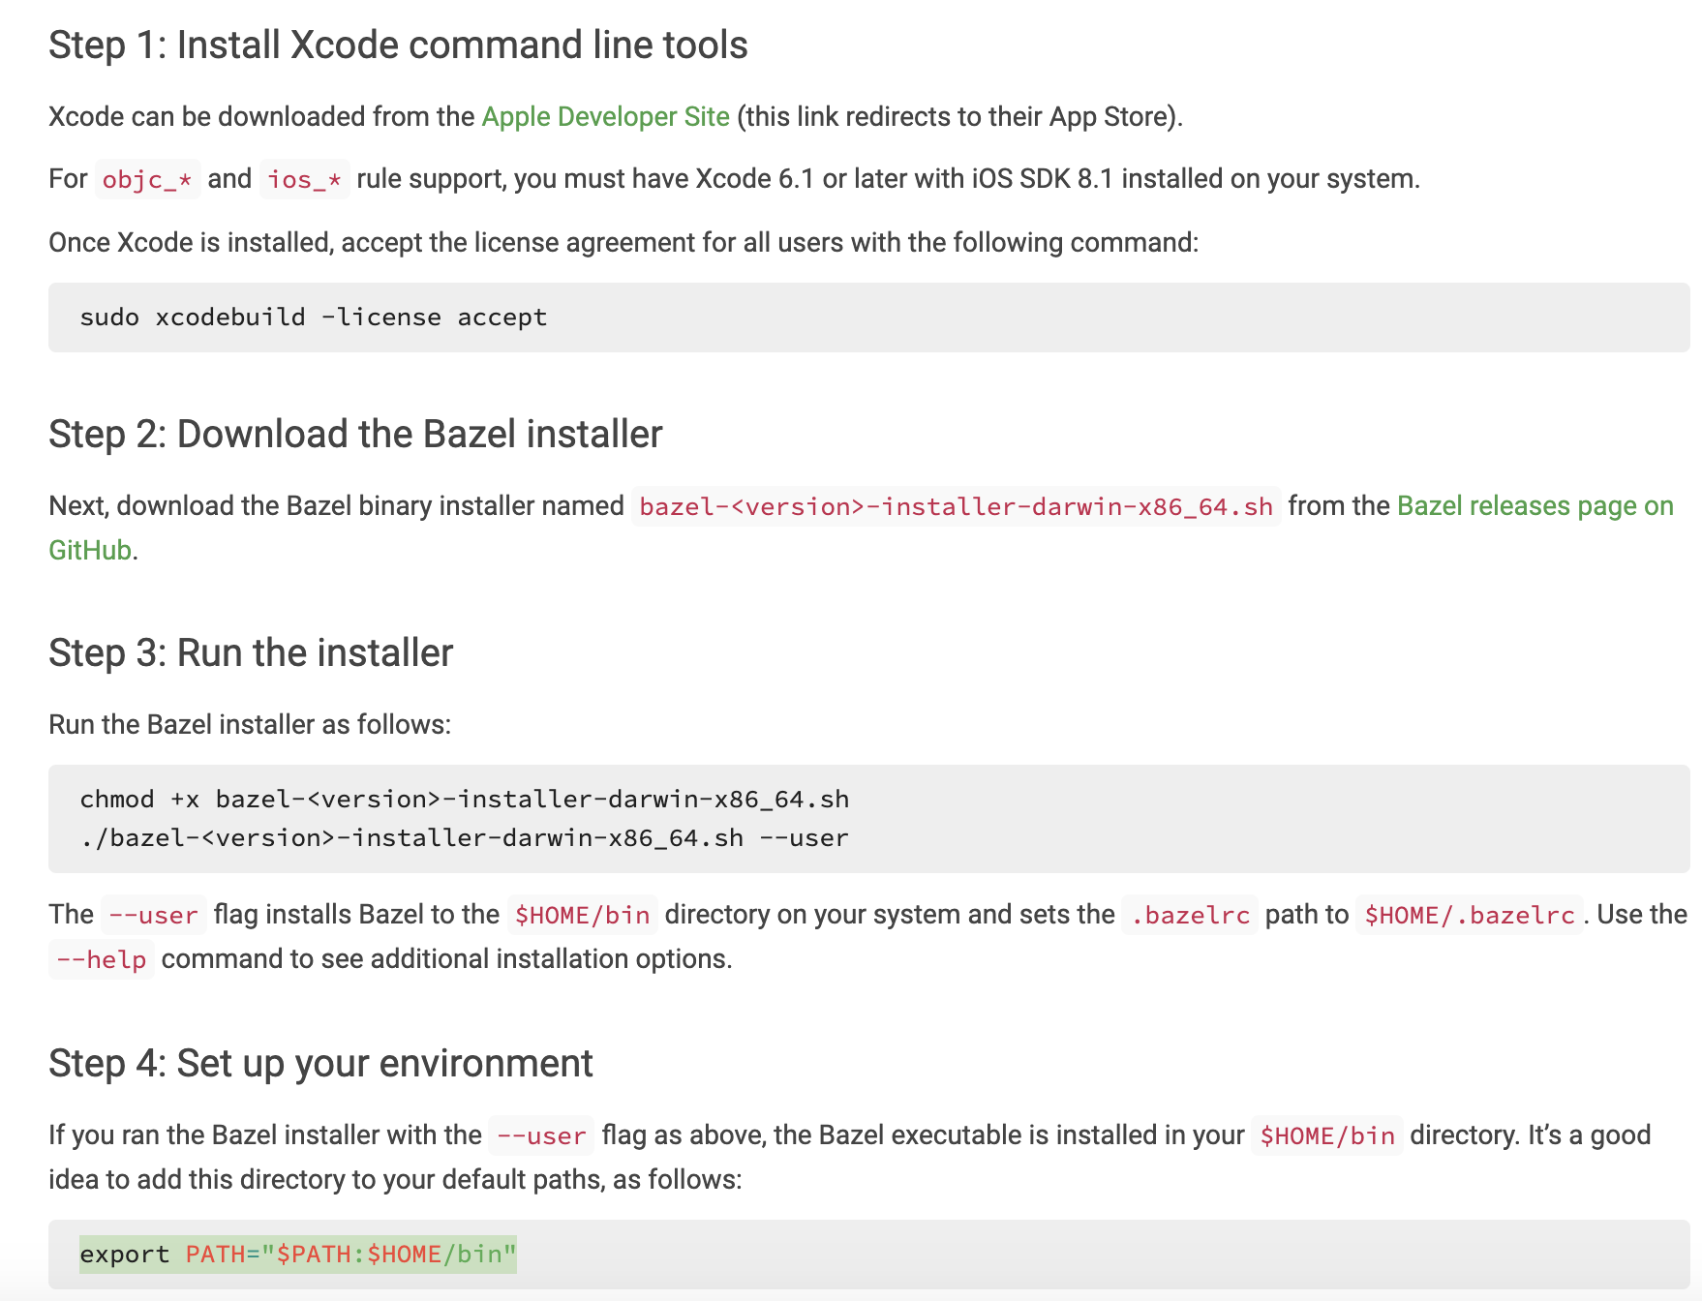1702x1301 pixels.
Task: Click the --user flag code in Step 4 paragraph
Action: point(541,1135)
